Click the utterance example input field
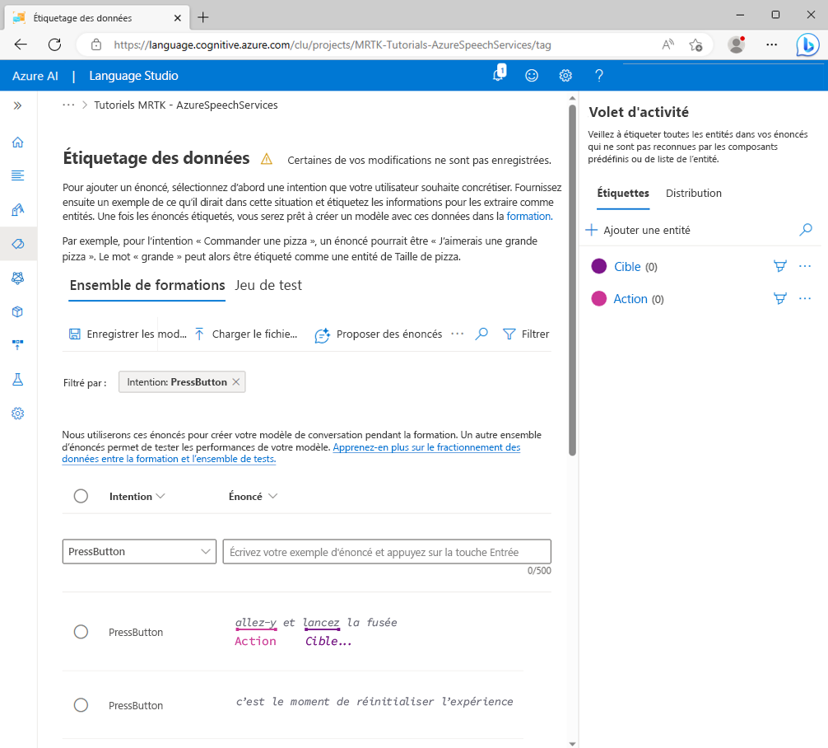828x748 pixels. [387, 552]
